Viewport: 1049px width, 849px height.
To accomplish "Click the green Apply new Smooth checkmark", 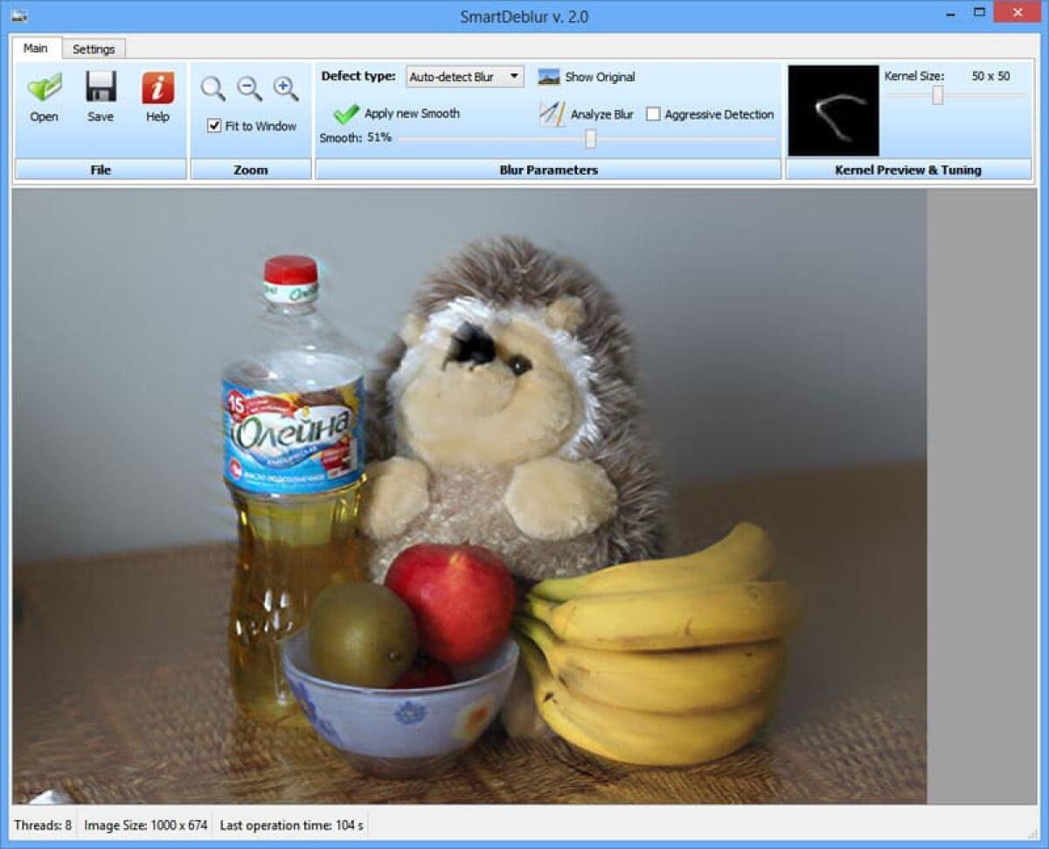I will tap(346, 114).
